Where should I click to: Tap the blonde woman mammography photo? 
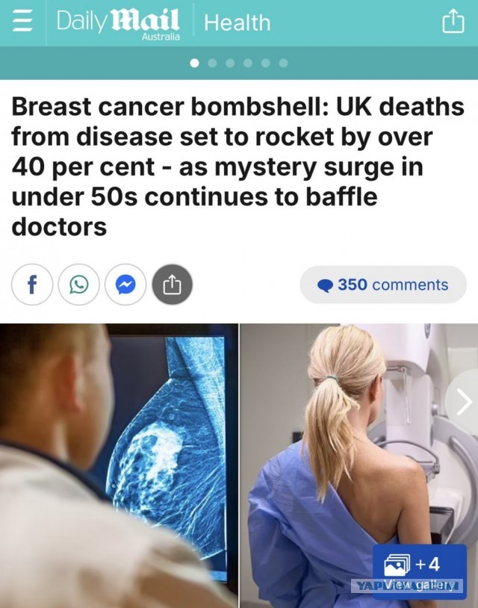coord(359,465)
